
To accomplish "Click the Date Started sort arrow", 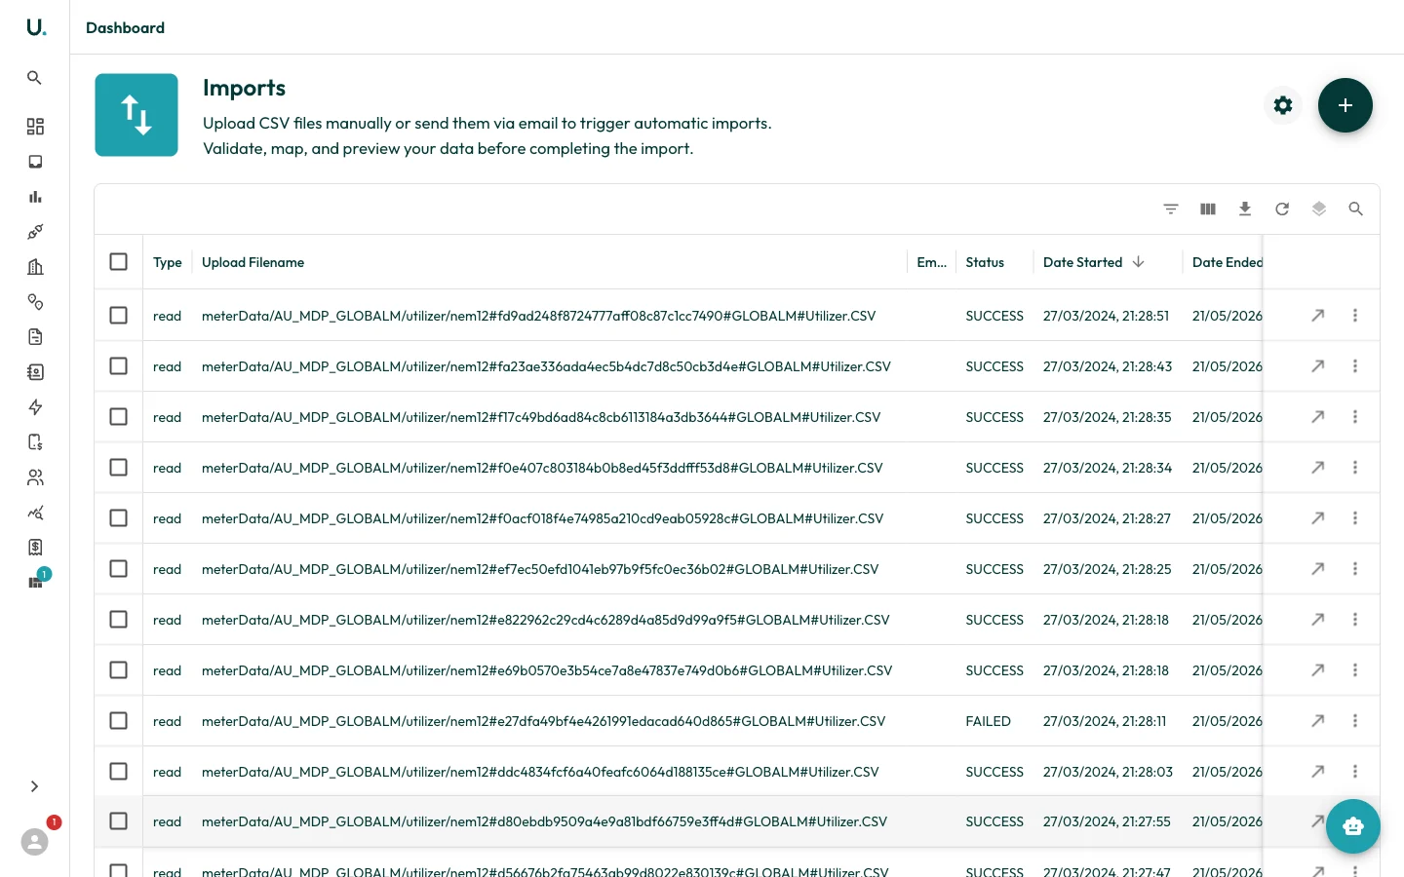I will (x=1138, y=262).
